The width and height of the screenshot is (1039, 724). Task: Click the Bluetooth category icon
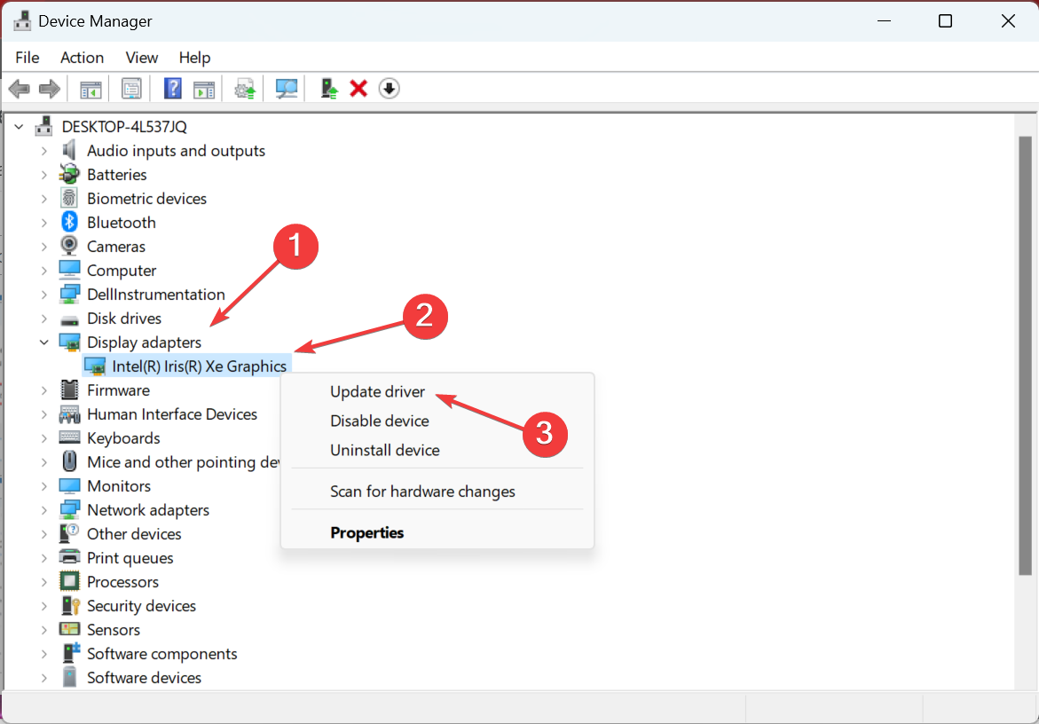point(69,222)
